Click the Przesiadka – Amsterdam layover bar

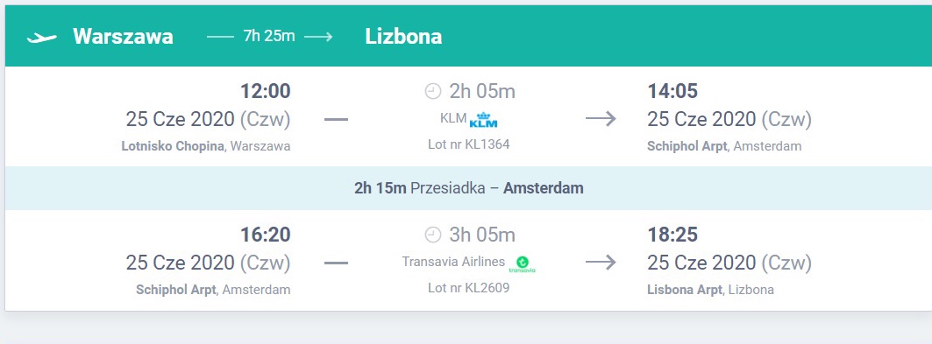(x=468, y=188)
